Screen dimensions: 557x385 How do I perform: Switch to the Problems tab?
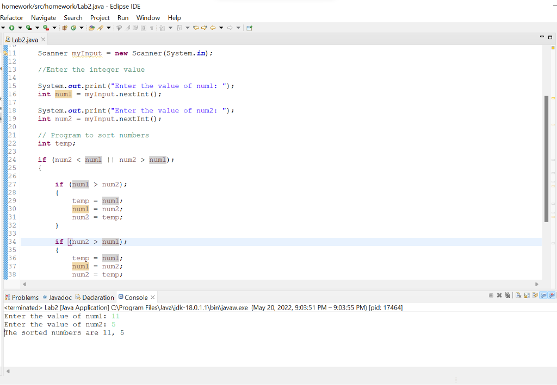click(21, 298)
